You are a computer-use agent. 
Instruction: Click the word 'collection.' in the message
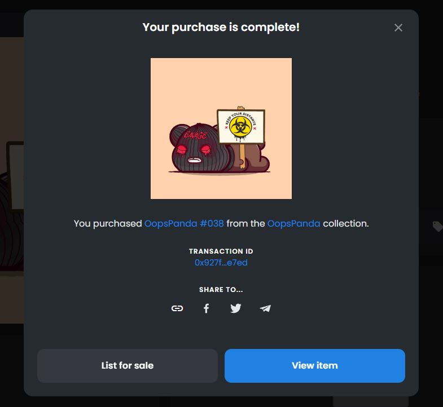pos(346,224)
